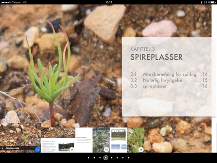Image resolution: width=217 pixels, height=163 pixels.
Task: Tap the N Telenor carrier label
Action: tap(15, 2)
